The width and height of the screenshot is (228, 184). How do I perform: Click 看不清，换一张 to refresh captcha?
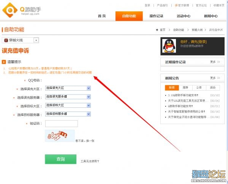85,141
